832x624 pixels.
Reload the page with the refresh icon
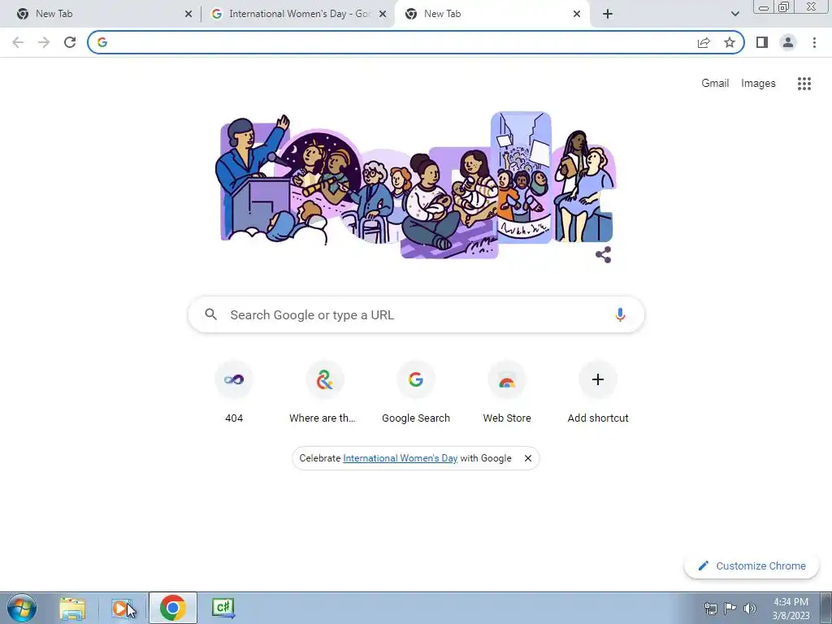[70, 42]
